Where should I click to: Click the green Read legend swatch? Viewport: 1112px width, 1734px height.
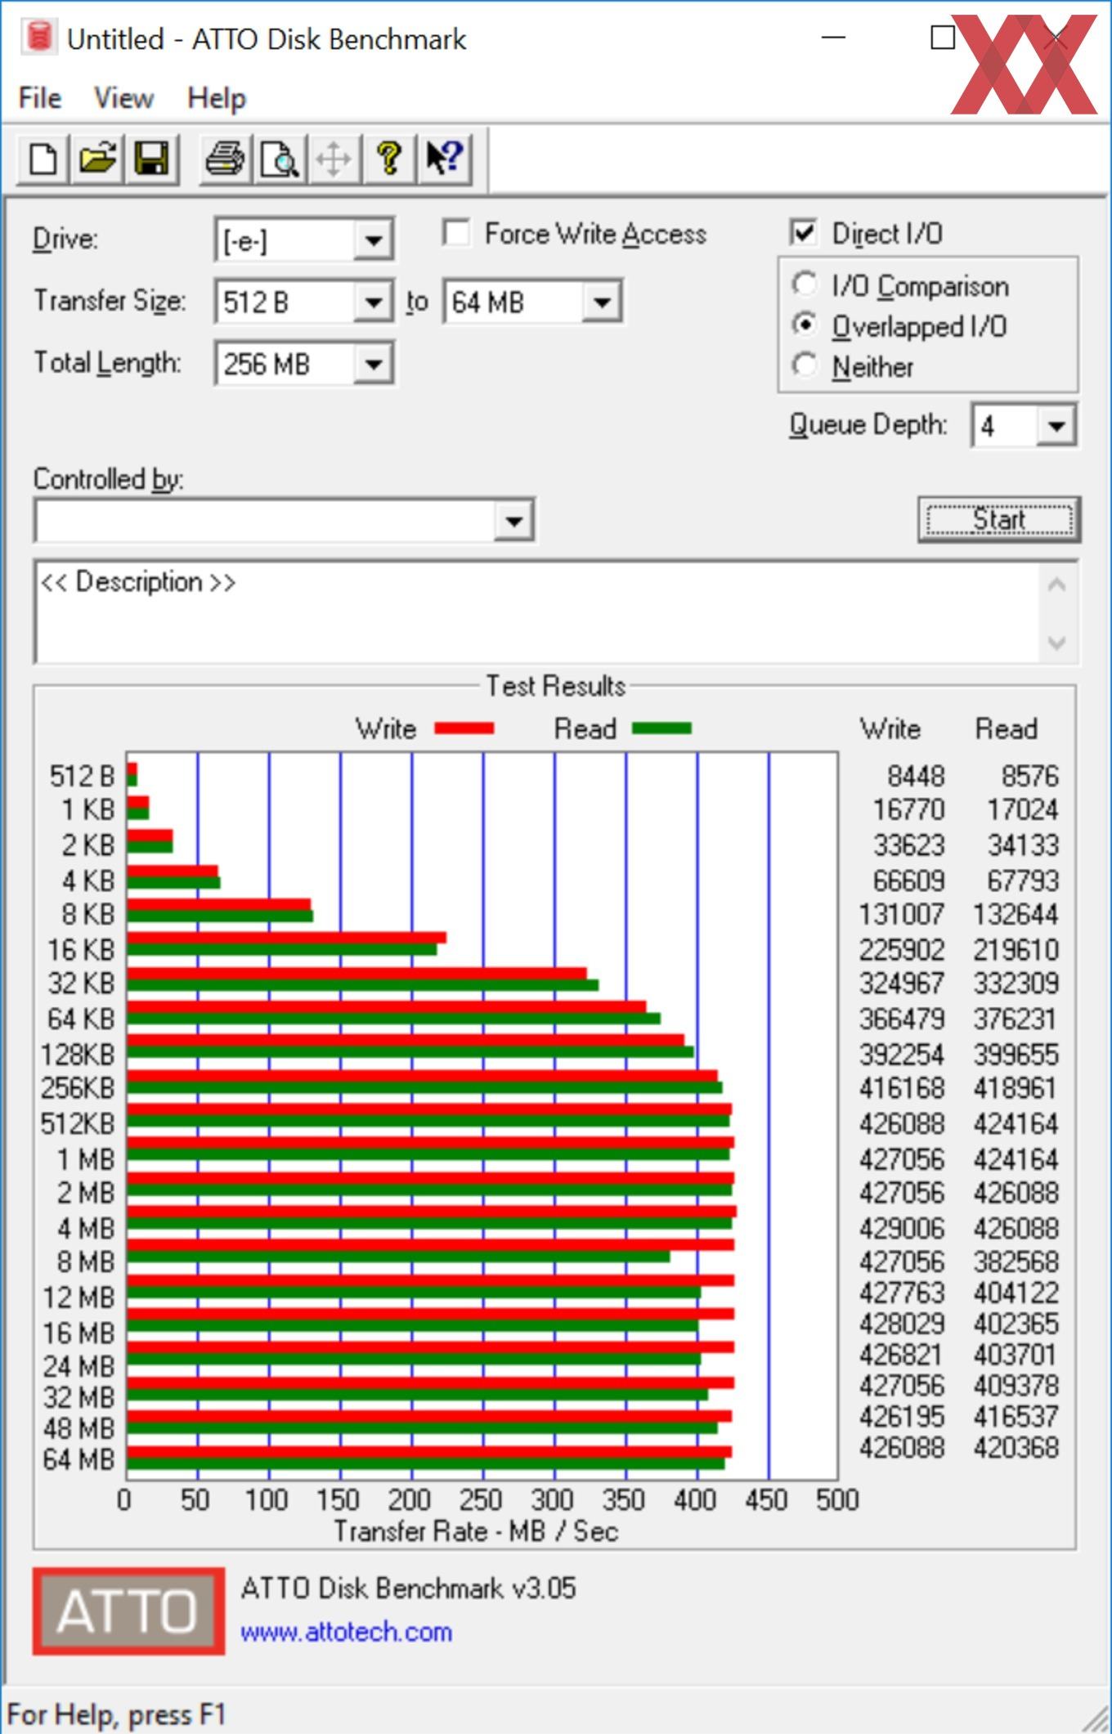click(x=661, y=728)
